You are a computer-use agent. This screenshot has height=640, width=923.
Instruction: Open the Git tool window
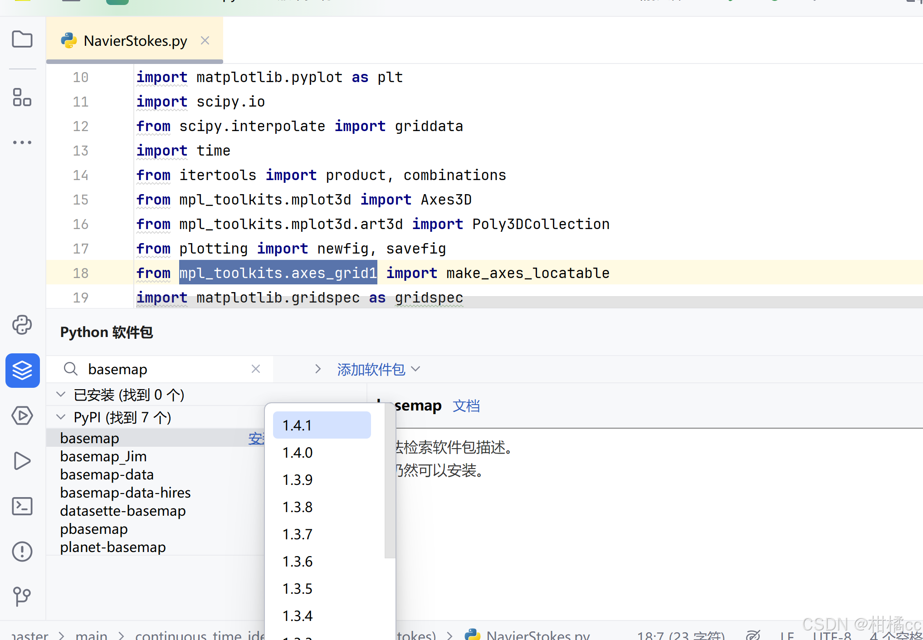click(x=22, y=597)
